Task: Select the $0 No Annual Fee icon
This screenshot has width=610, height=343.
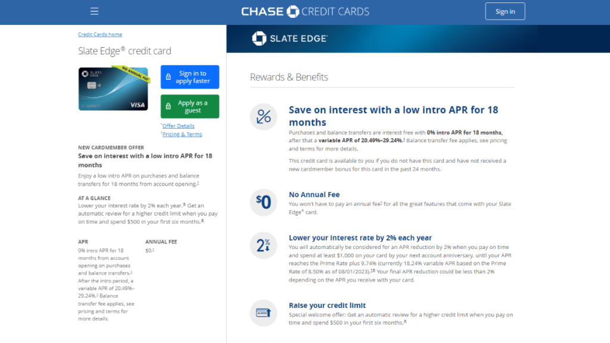Action: (x=263, y=202)
